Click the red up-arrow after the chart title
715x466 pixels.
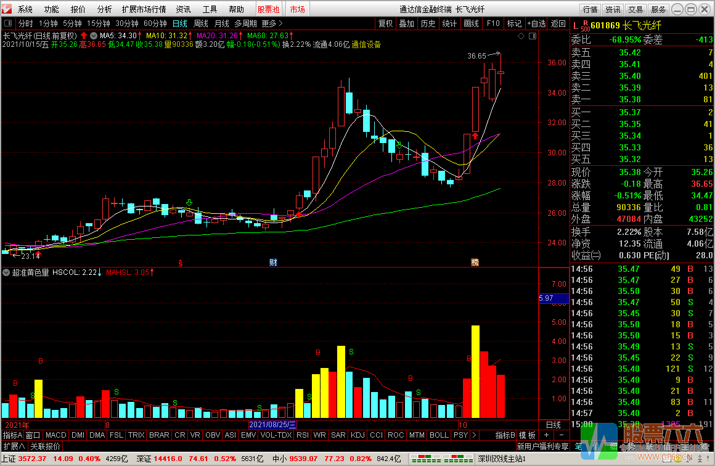coord(84,36)
